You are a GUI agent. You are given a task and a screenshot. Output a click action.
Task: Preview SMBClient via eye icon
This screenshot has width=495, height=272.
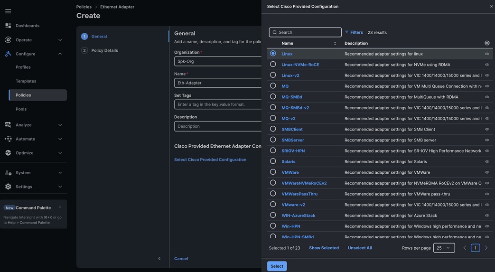(x=487, y=129)
